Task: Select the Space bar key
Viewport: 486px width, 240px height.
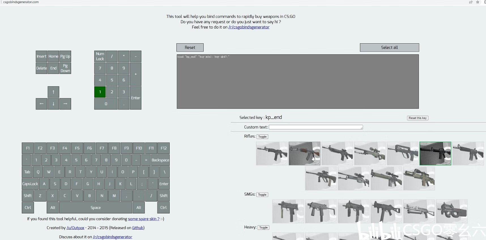Action: click(x=96, y=207)
